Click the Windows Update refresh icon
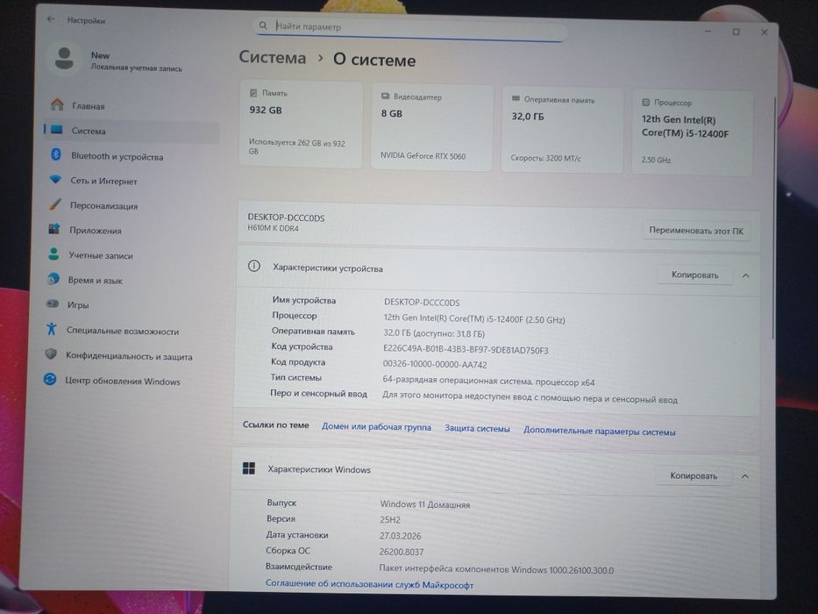818x614 pixels. [50, 379]
